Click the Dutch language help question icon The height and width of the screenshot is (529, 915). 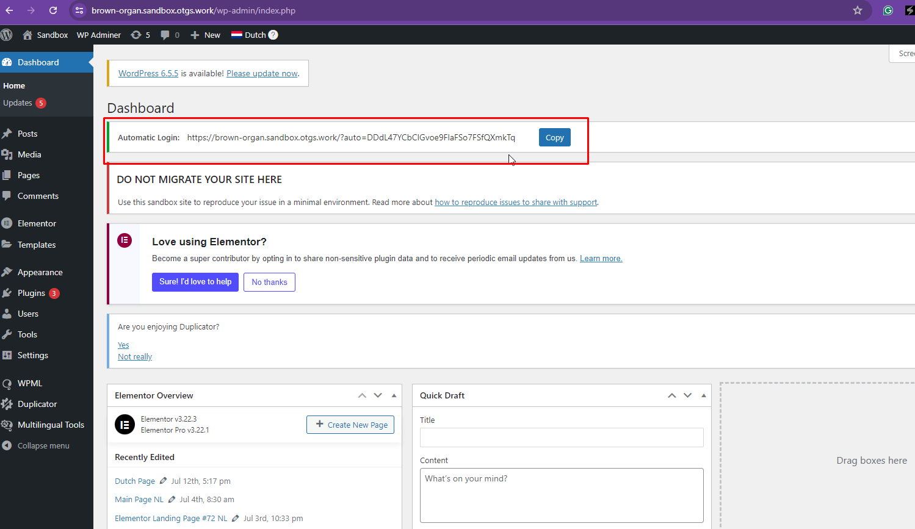[273, 35]
